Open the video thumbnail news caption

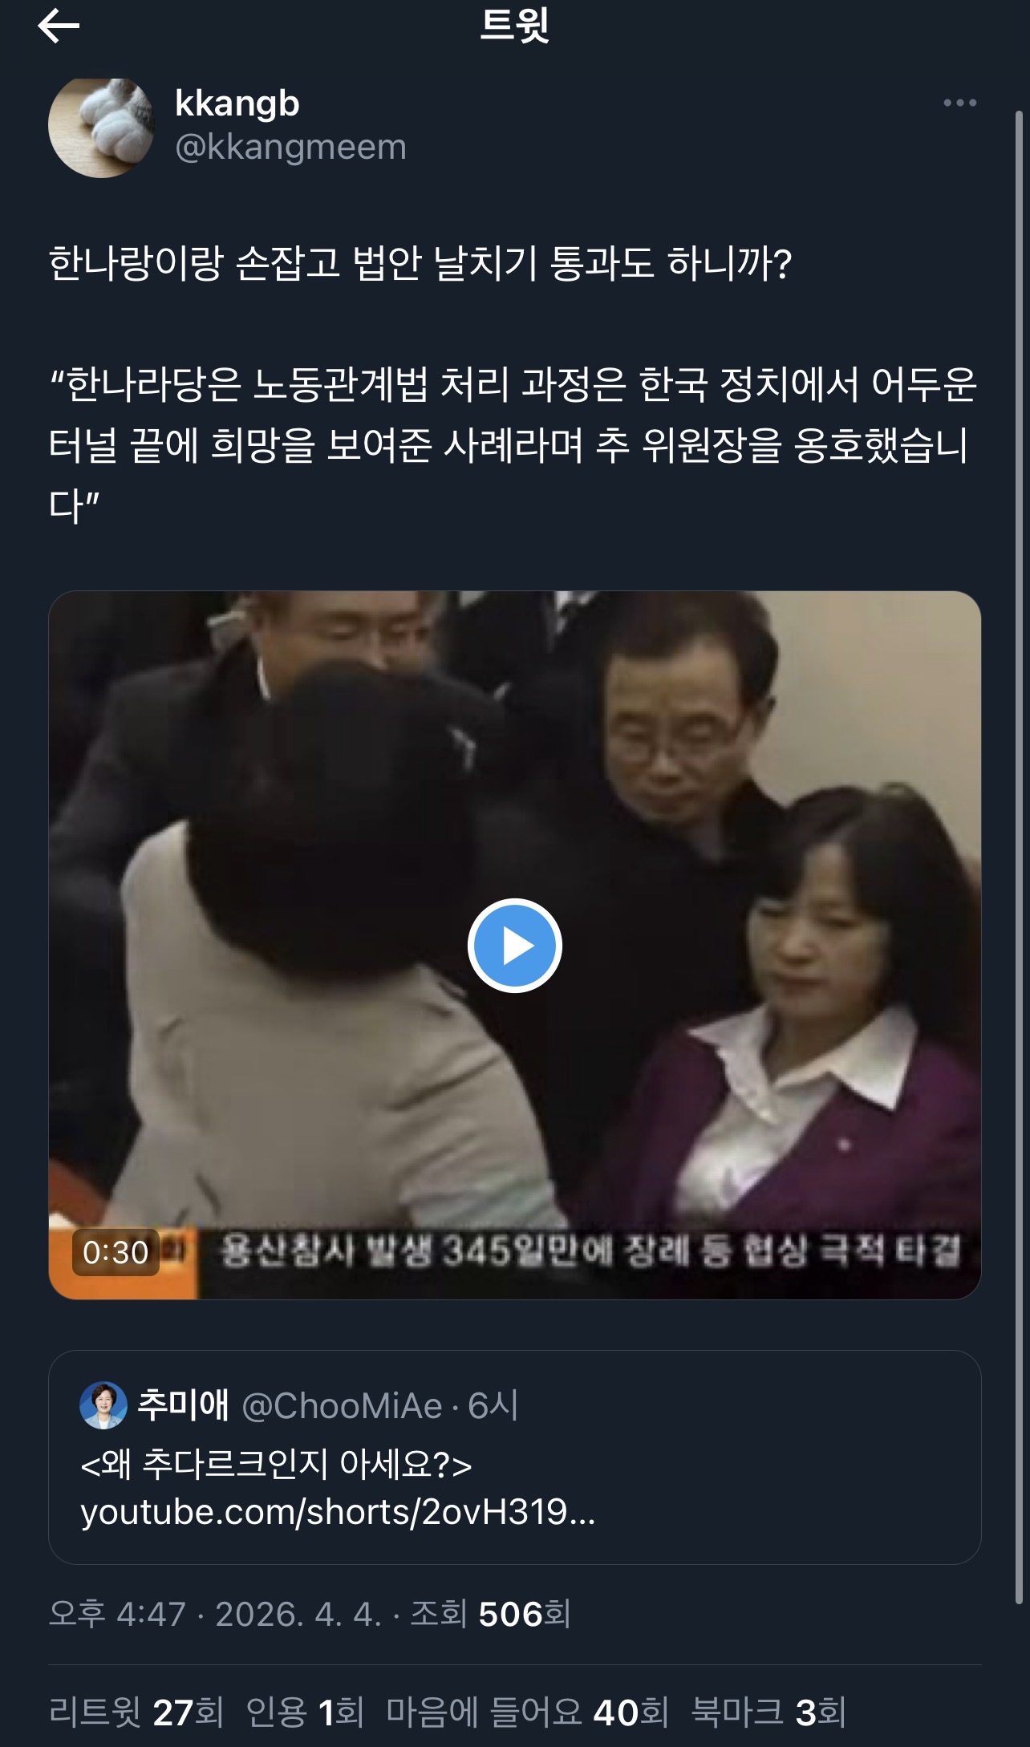tap(590, 1250)
